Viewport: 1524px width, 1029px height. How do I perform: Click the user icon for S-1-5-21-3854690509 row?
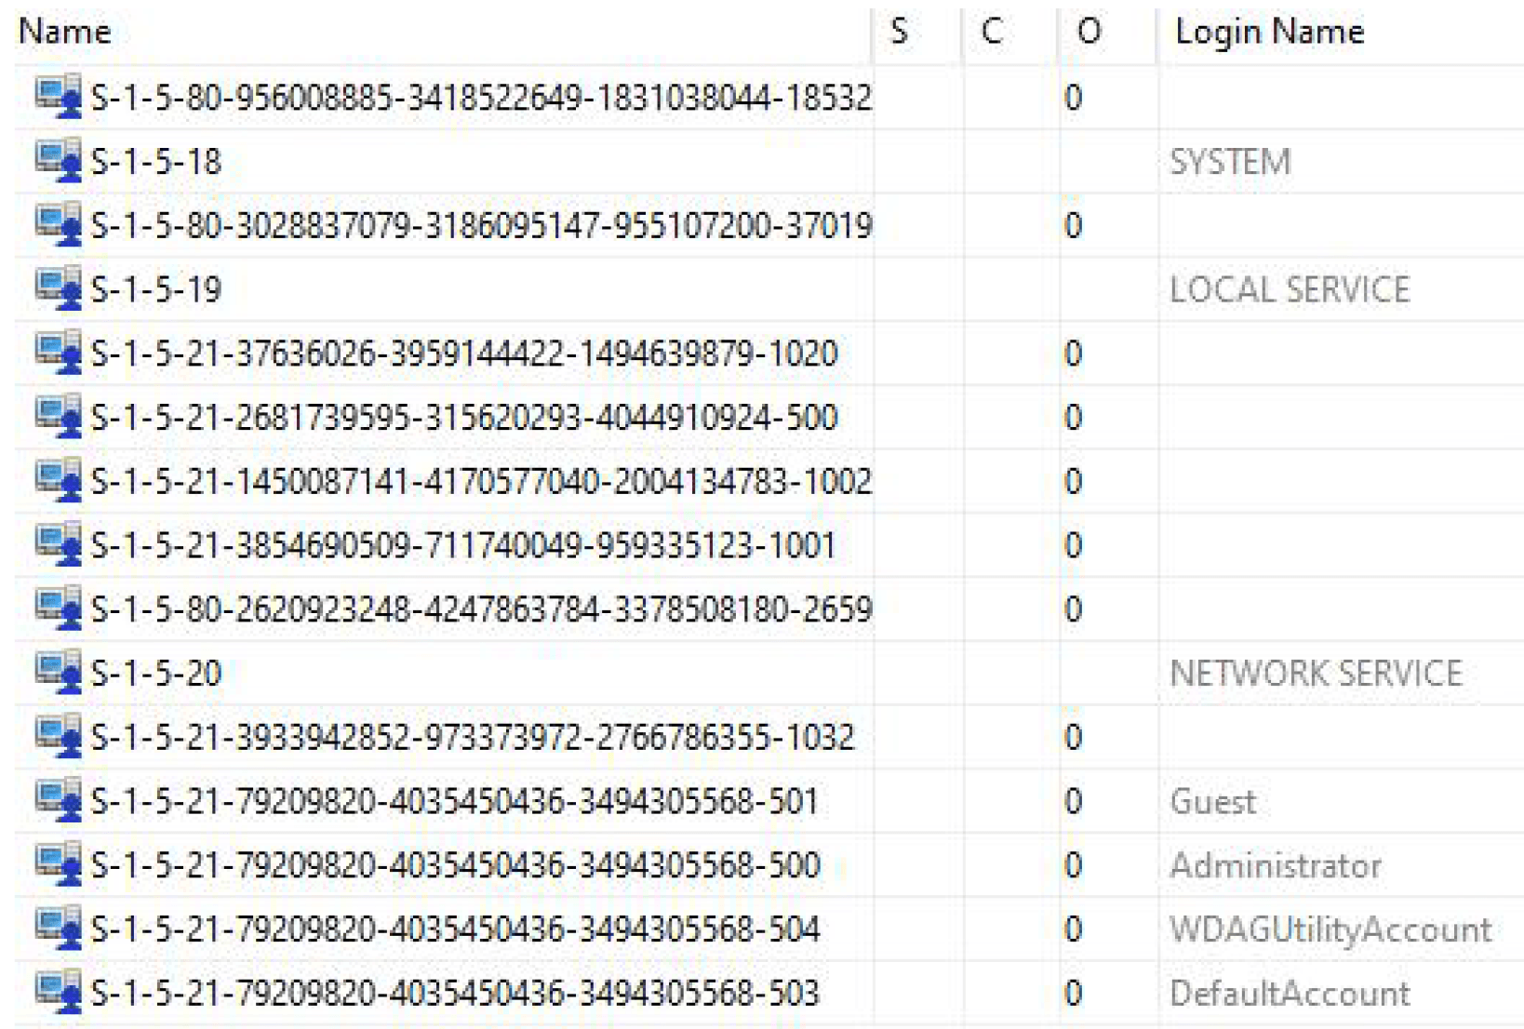pos(59,544)
